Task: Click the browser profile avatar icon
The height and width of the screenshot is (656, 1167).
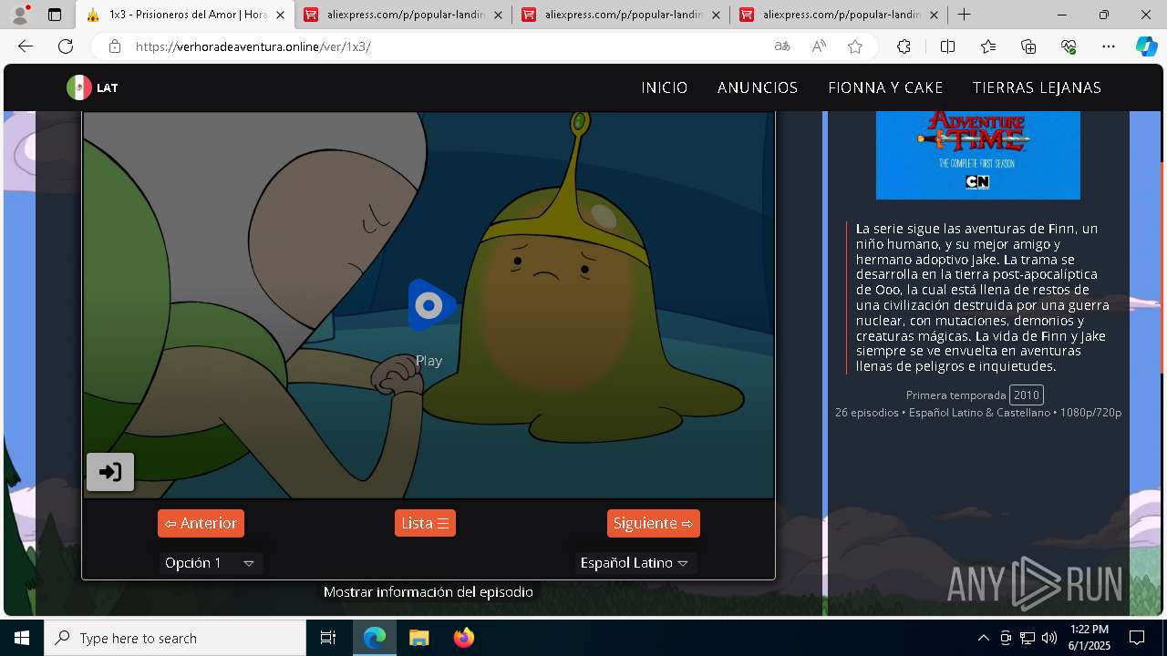Action: coord(20,15)
